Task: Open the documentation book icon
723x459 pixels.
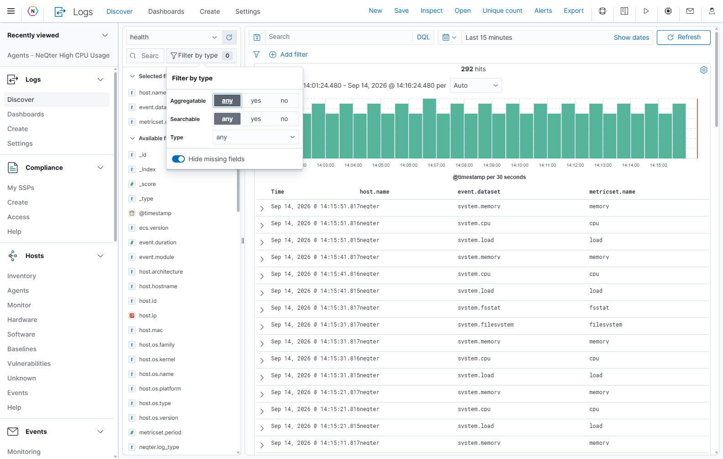Action: click(624, 11)
